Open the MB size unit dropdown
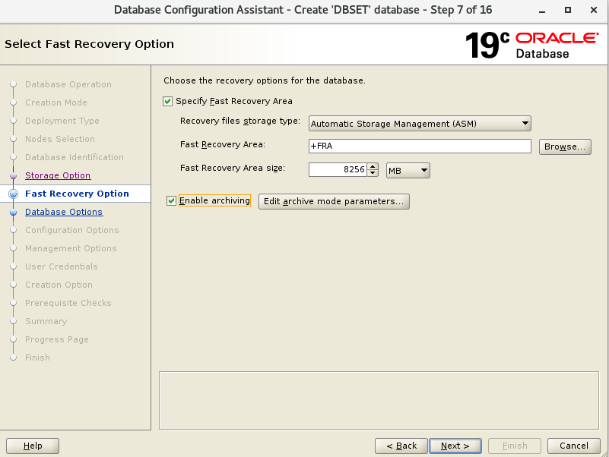This screenshot has width=609, height=457. (408, 170)
